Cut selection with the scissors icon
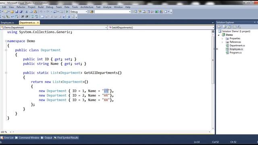 27,12
